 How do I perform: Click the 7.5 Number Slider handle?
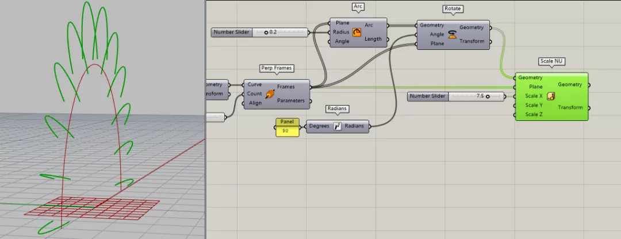tap(488, 96)
